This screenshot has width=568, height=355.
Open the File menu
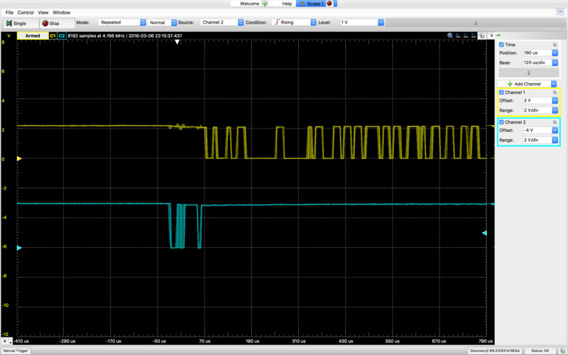[x=9, y=12]
